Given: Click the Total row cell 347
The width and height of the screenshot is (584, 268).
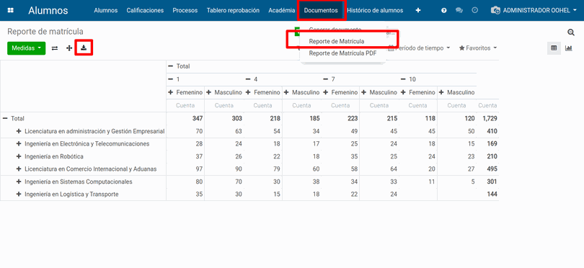Looking at the screenshot, I should pos(198,118).
